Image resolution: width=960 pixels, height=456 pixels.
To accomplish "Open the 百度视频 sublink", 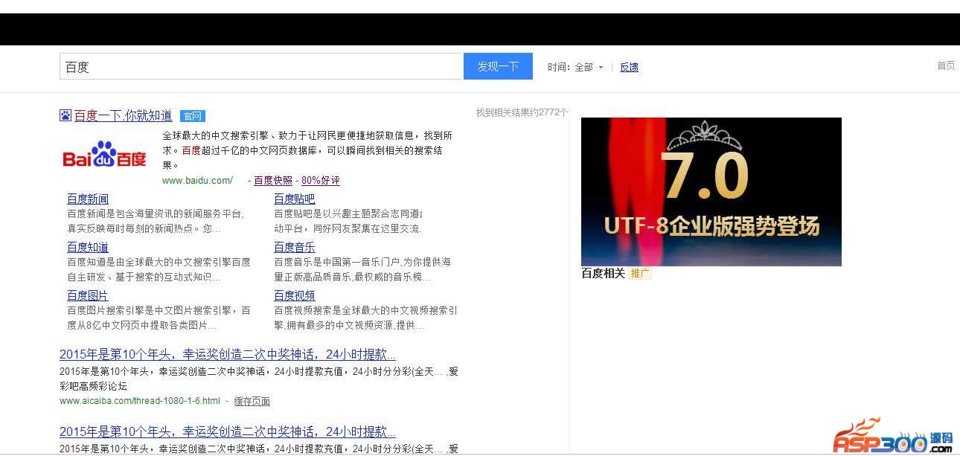I will click(x=295, y=295).
